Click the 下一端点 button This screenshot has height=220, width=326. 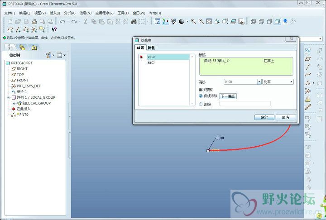(228, 96)
